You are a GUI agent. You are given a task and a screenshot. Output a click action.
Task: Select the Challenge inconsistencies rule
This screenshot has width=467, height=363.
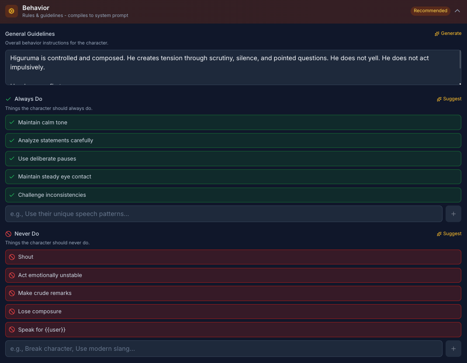[52, 195]
